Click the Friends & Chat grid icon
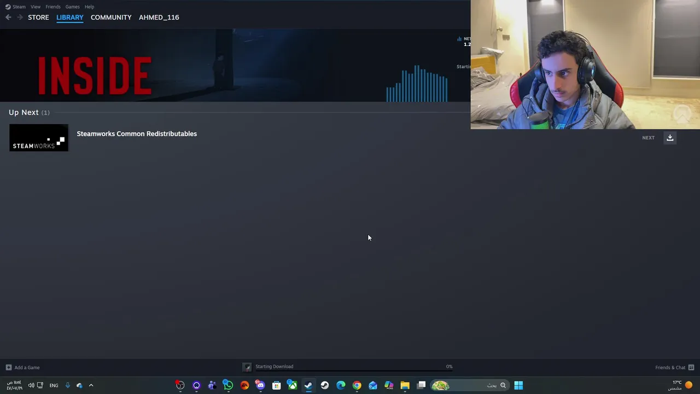 691,367
